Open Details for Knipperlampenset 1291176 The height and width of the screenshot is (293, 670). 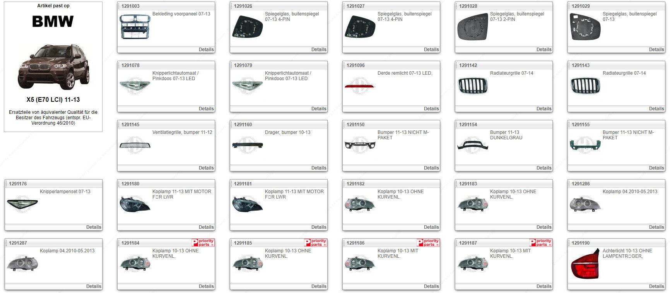click(93, 227)
